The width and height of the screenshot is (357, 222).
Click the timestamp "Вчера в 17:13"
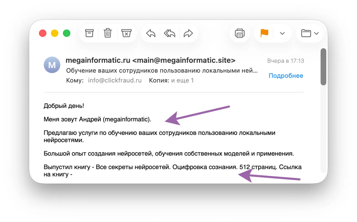click(x=286, y=61)
